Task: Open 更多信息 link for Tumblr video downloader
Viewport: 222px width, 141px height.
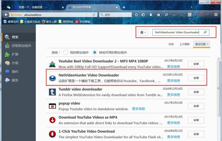Action: [173, 95]
